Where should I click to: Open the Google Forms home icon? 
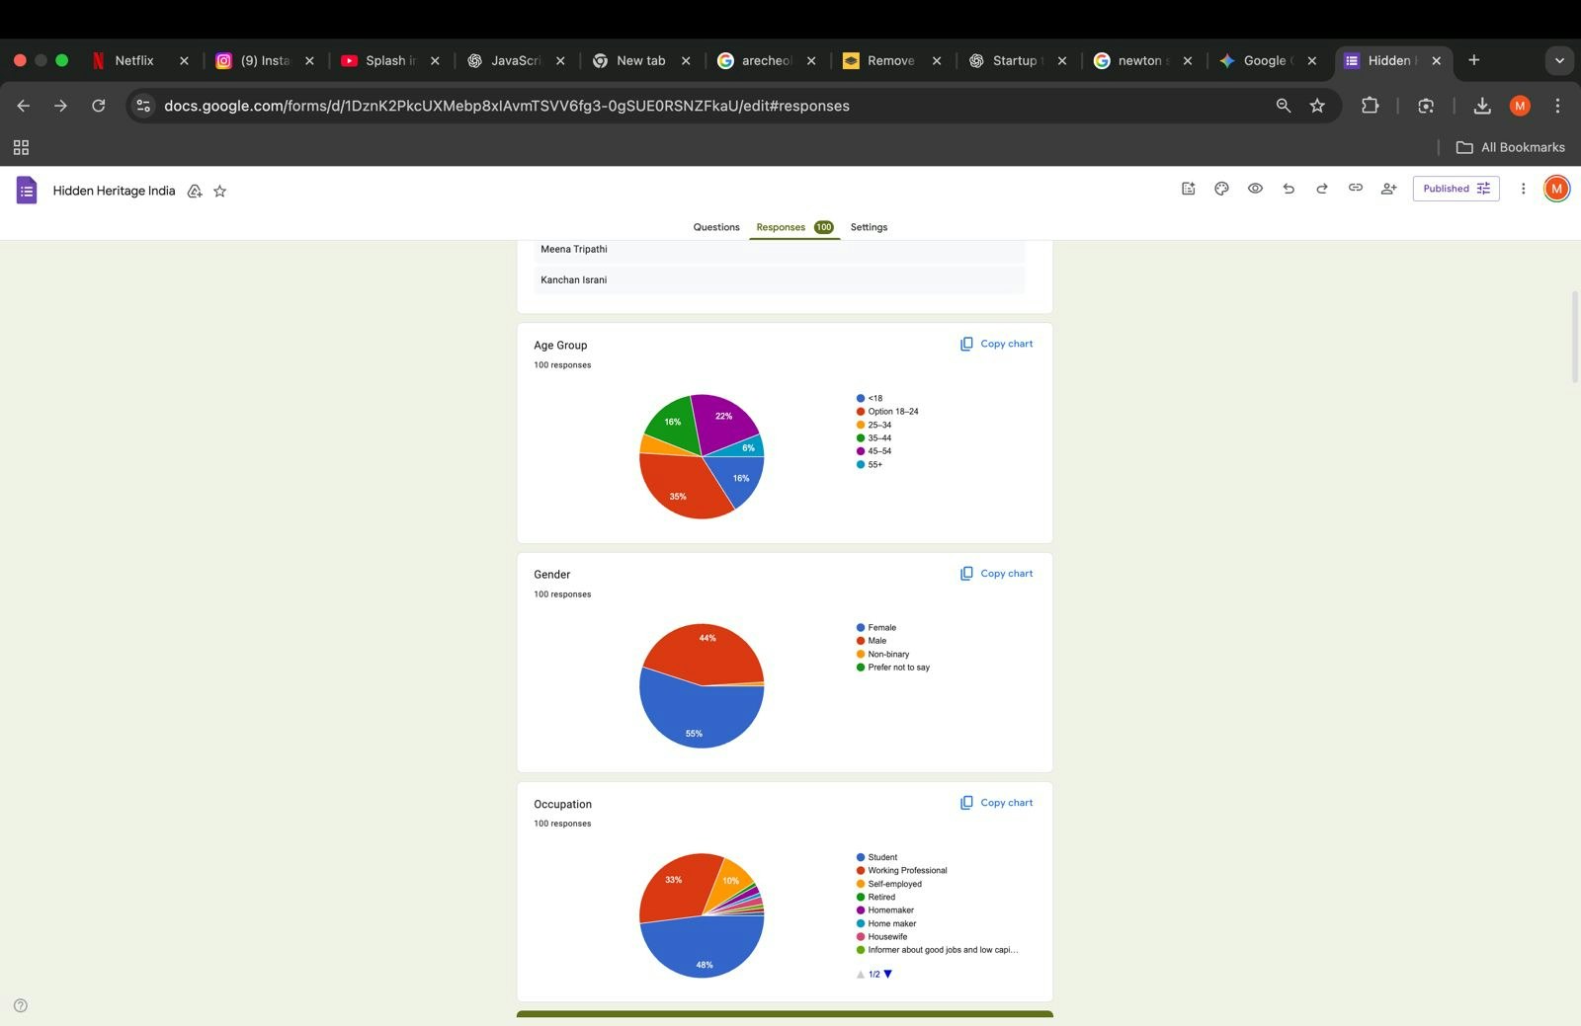(x=27, y=190)
